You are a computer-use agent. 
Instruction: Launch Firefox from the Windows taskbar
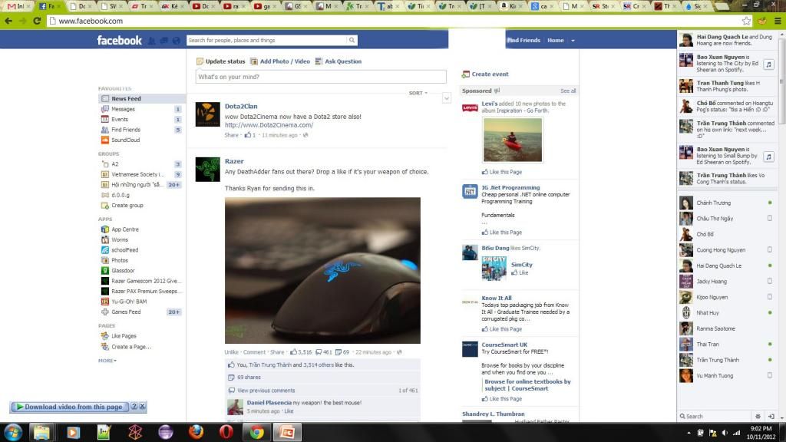click(195, 432)
